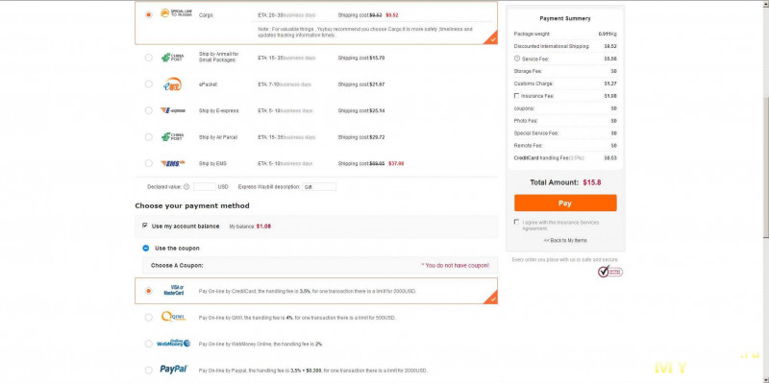The height and width of the screenshot is (383, 769).
Task: Select the ePacket shipping option
Action: tap(149, 84)
